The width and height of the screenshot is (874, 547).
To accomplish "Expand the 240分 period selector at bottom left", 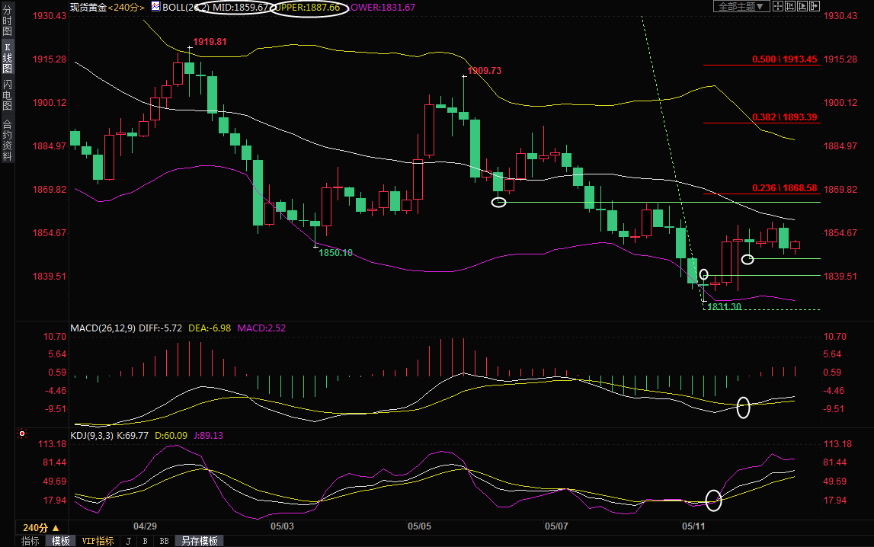I will (40, 528).
